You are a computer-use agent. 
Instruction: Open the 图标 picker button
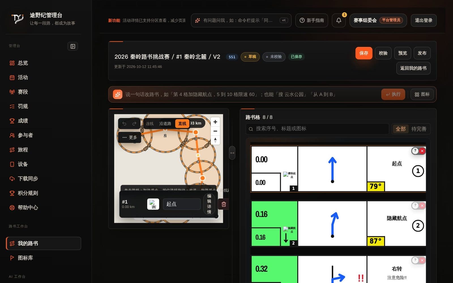tap(422, 94)
